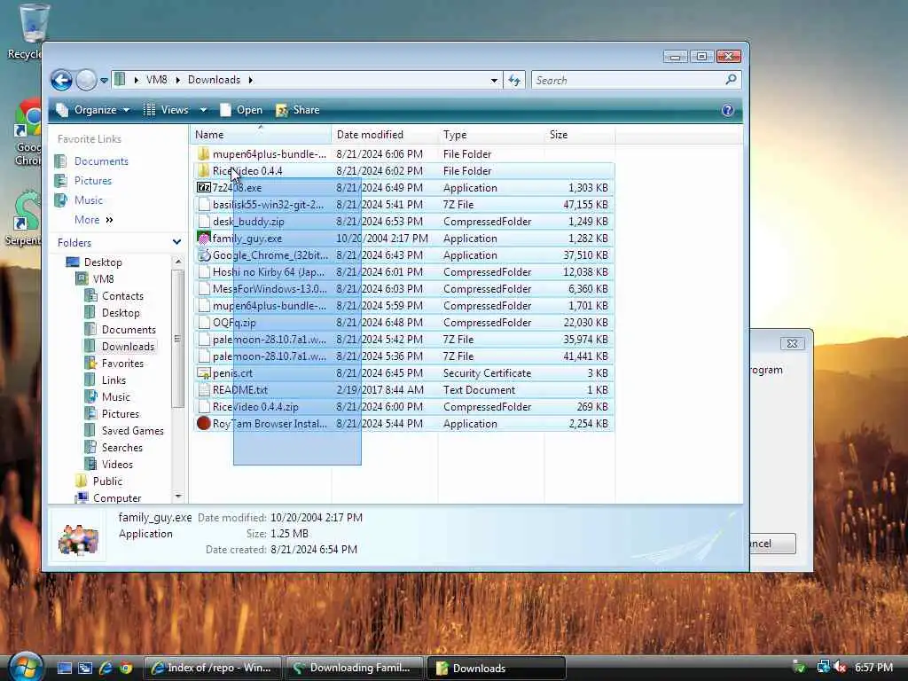Open the recent pages dropdown next to Forward
This screenshot has height=681, width=908.
point(105,81)
